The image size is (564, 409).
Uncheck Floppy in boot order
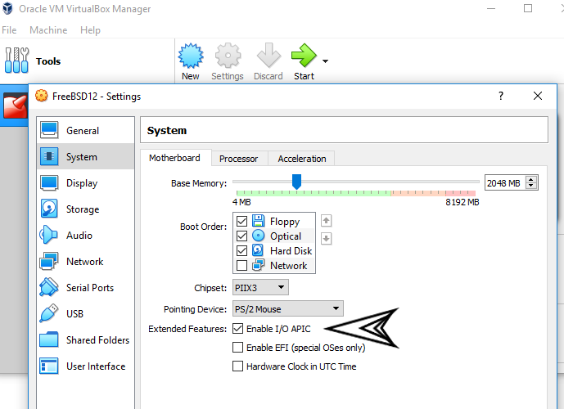pos(241,221)
